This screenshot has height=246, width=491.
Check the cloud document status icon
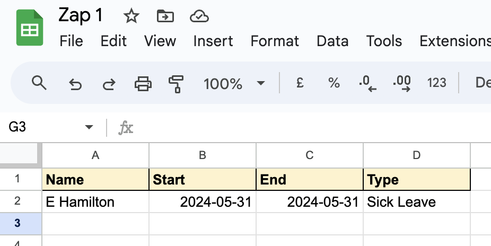point(199,16)
